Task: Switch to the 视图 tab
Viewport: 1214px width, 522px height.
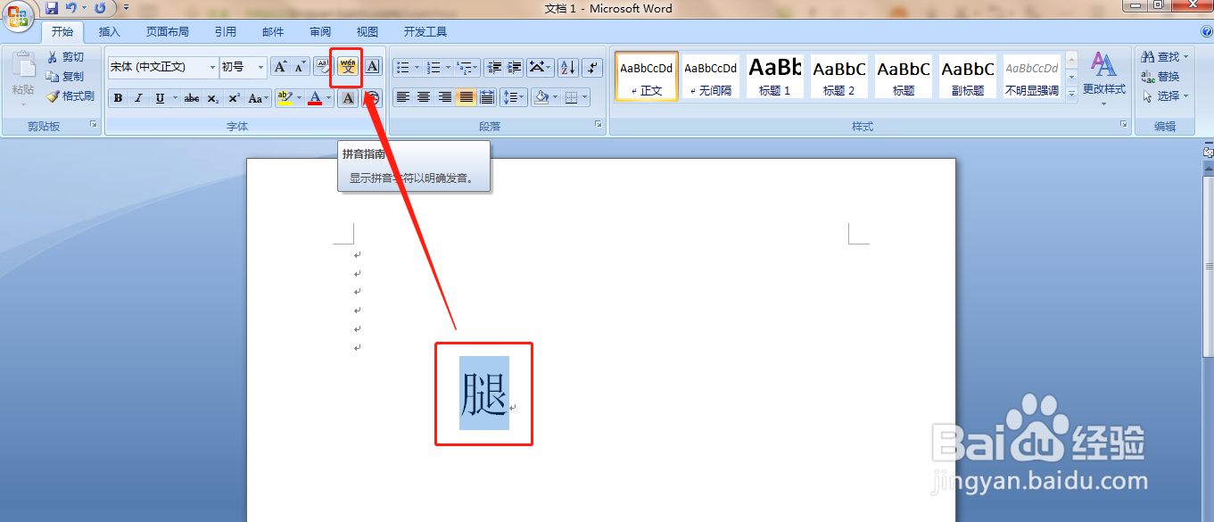Action: 368,31
